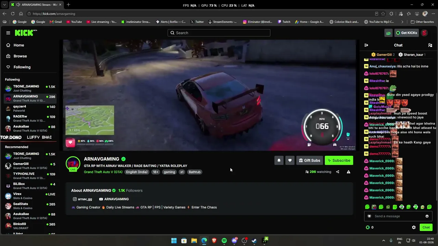Screen dimensions: 438x246
Task: Click the Subscribe button
Action: tap(339, 161)
